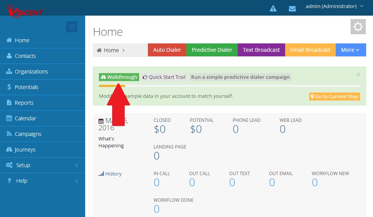The height and width of the screenshot is (217, 373).
Task: Click the gear settings icon
Action: [358, 27]
